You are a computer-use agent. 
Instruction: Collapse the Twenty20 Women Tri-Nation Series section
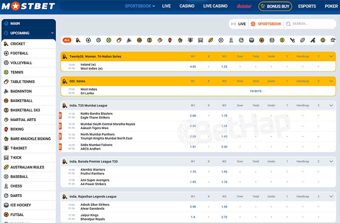point(331,56)
